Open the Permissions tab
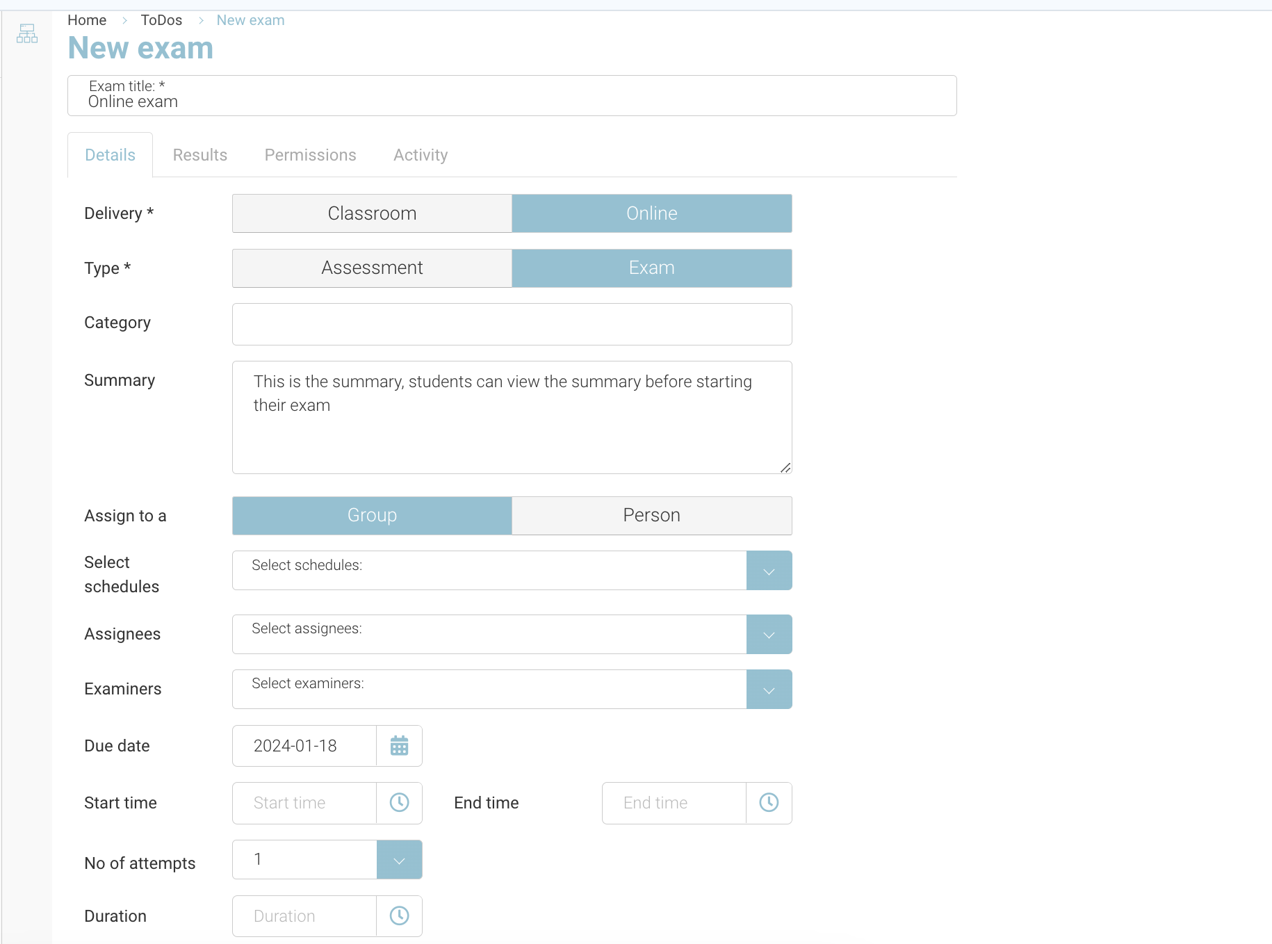 tap(310, 155)
